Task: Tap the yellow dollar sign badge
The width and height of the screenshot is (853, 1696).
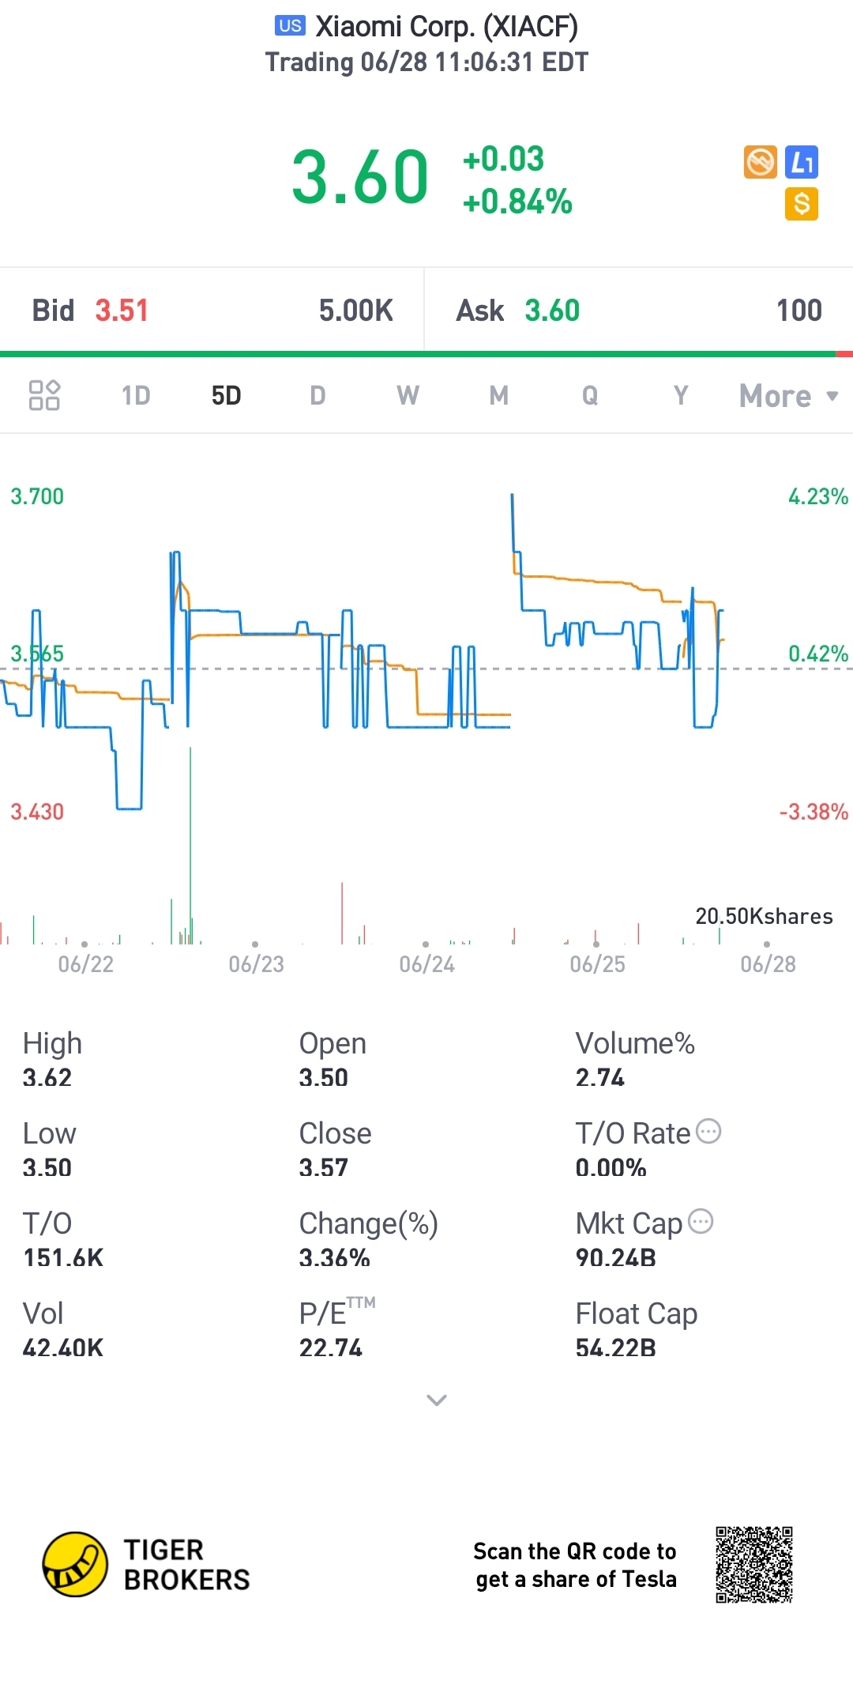Action: [802, 204]
